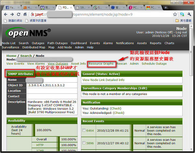Click the Skype extension icon
This screenshot has height=153, width=195.
point(182,14)
